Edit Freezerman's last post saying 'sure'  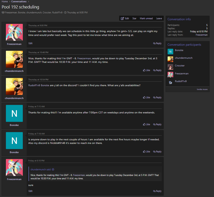click(30, 191)
